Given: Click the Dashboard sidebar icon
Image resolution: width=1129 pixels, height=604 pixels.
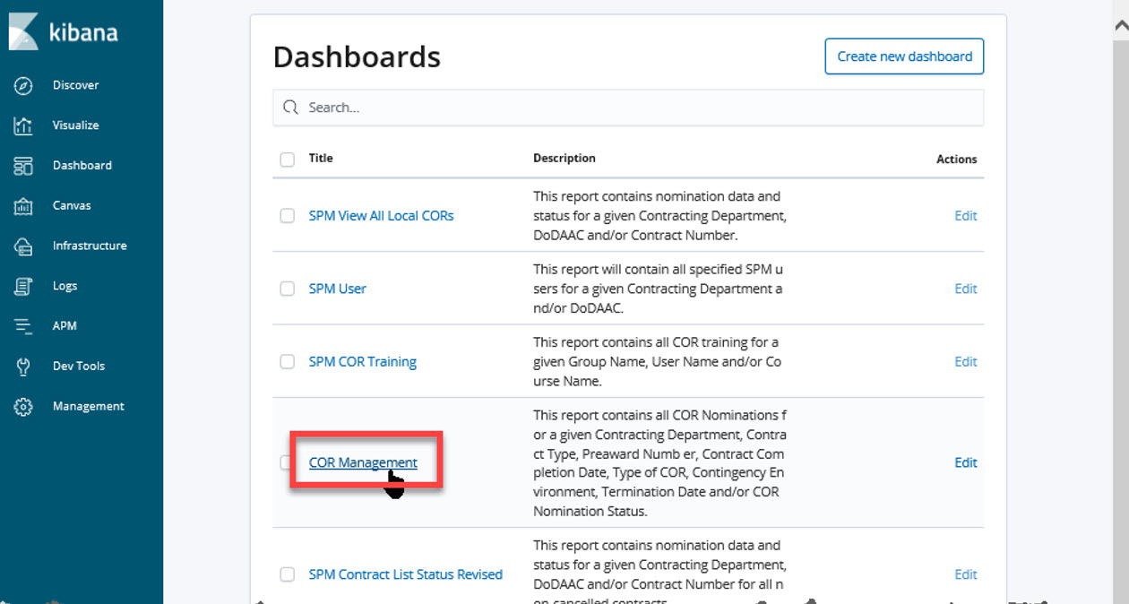Looking at the screenshot, I should (x=23, y=166).
